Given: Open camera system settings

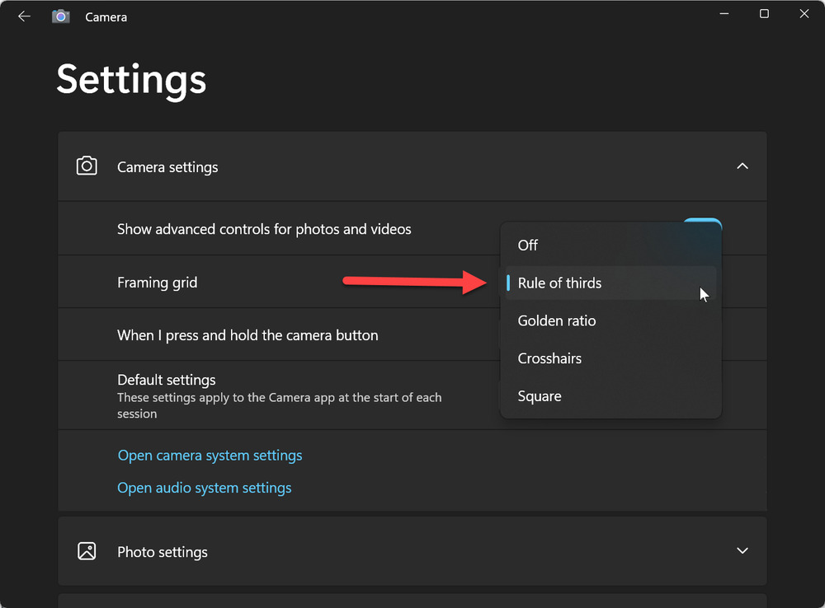Looking at the screenshot, I should (210, 455).
